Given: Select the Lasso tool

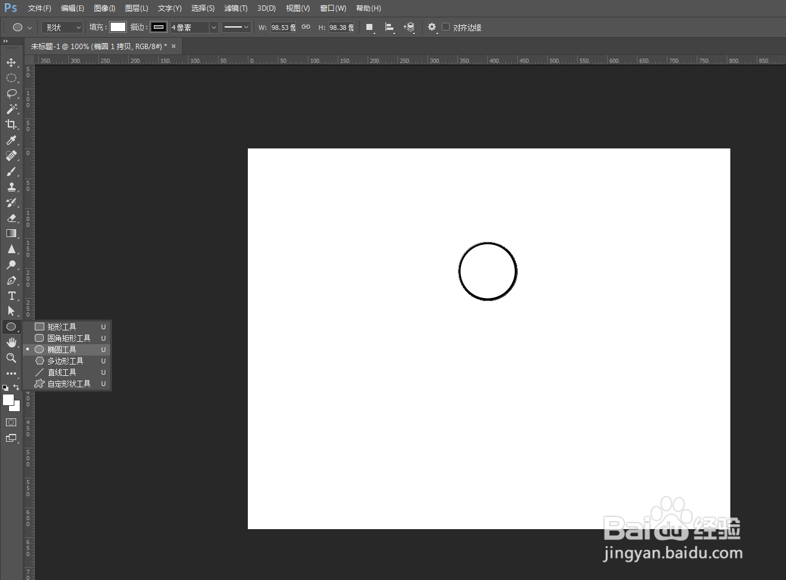Looking at the screenshot, I should 11,93.
